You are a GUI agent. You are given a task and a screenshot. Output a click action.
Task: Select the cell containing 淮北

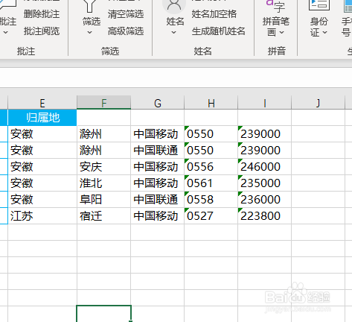(103, 183)
